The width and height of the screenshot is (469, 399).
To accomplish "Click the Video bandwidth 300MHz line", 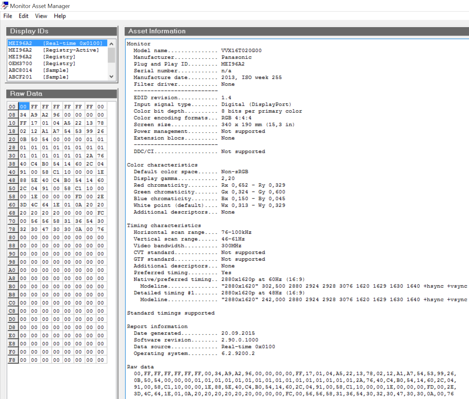I will [x=188, y=245].
